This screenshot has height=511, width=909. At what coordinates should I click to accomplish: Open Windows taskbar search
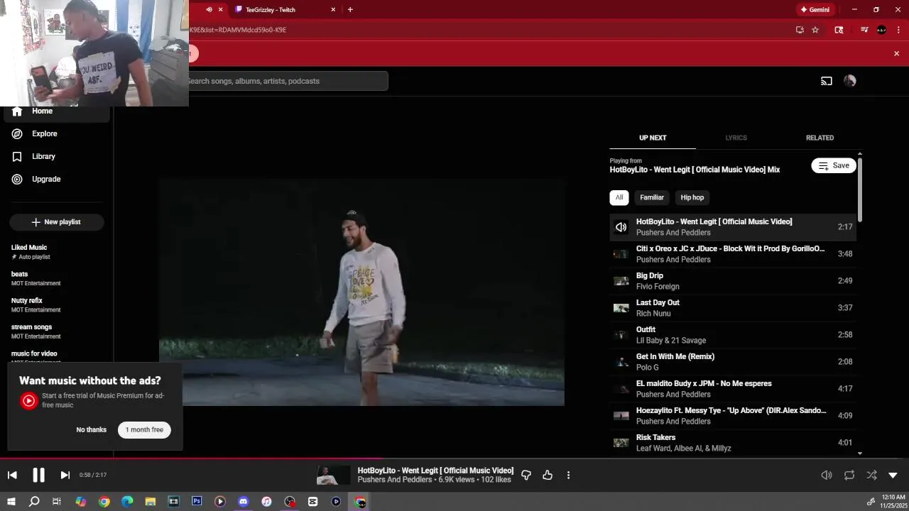(x=33, y=502)
